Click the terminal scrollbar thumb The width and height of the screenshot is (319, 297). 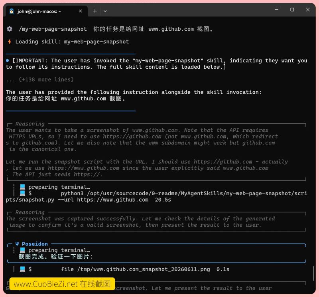(x=314, y=273)
